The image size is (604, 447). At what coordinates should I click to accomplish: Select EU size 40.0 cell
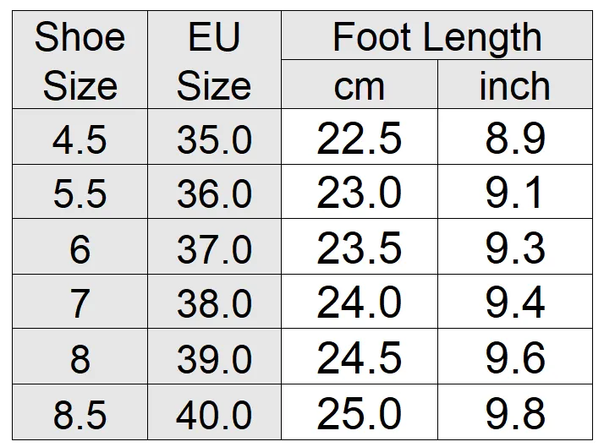click(214, 412)
